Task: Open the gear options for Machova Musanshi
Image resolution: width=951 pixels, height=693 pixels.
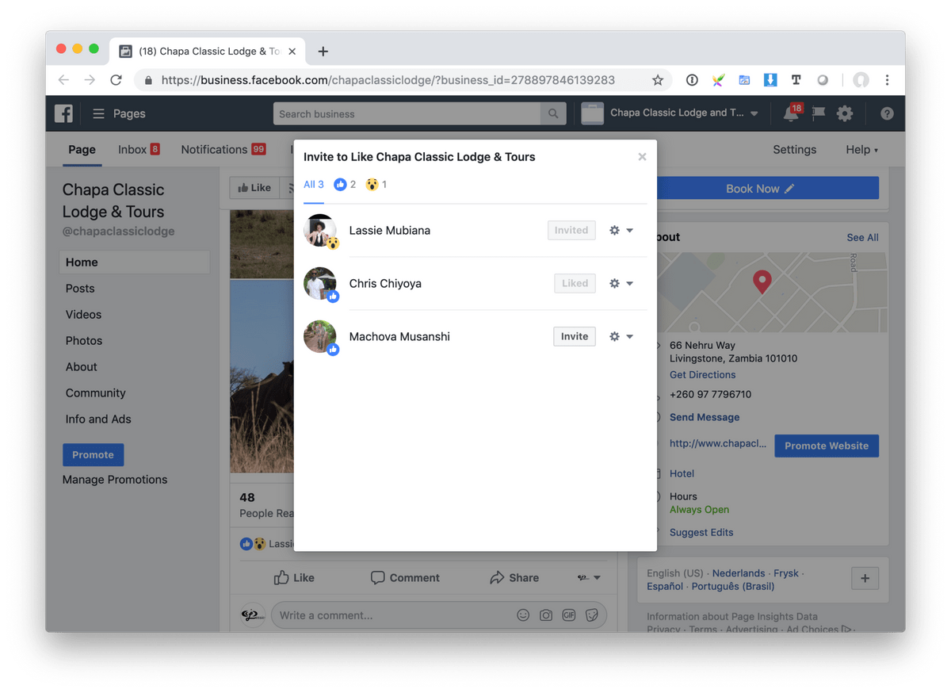Action: pos(621,336)
